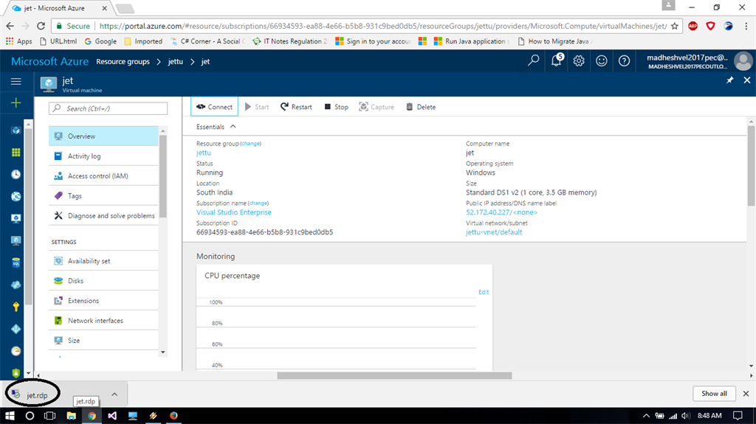Open Availability set settings

click(103, 260)
